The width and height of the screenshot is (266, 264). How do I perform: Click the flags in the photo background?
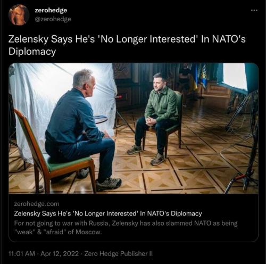tap(199, 77)
